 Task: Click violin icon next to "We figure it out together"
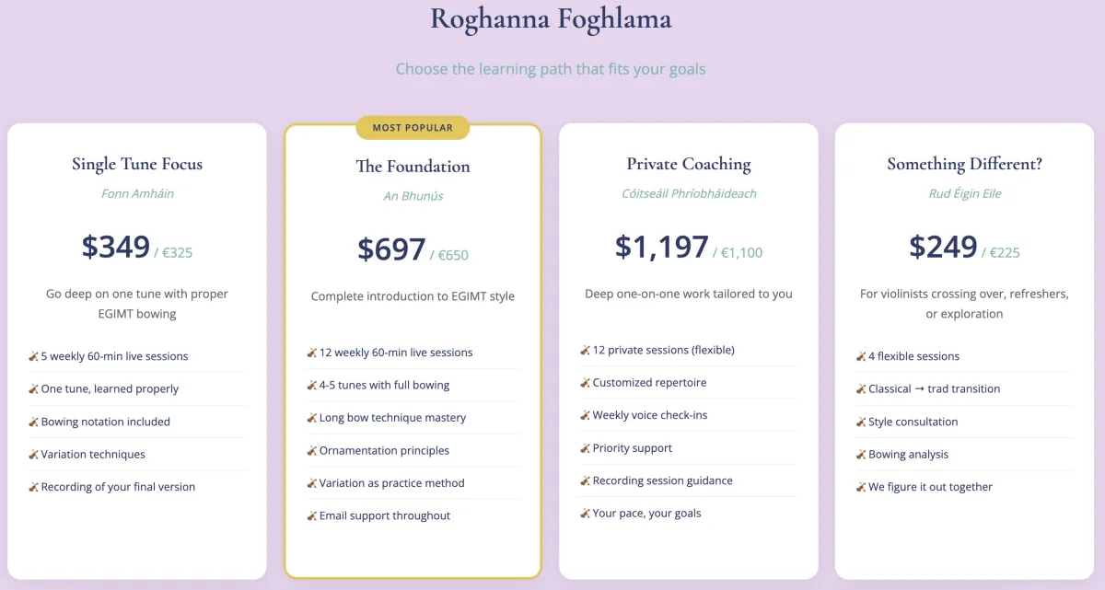(861, 487)
